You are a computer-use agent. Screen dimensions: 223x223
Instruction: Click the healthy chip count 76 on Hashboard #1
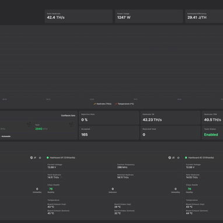51,189
